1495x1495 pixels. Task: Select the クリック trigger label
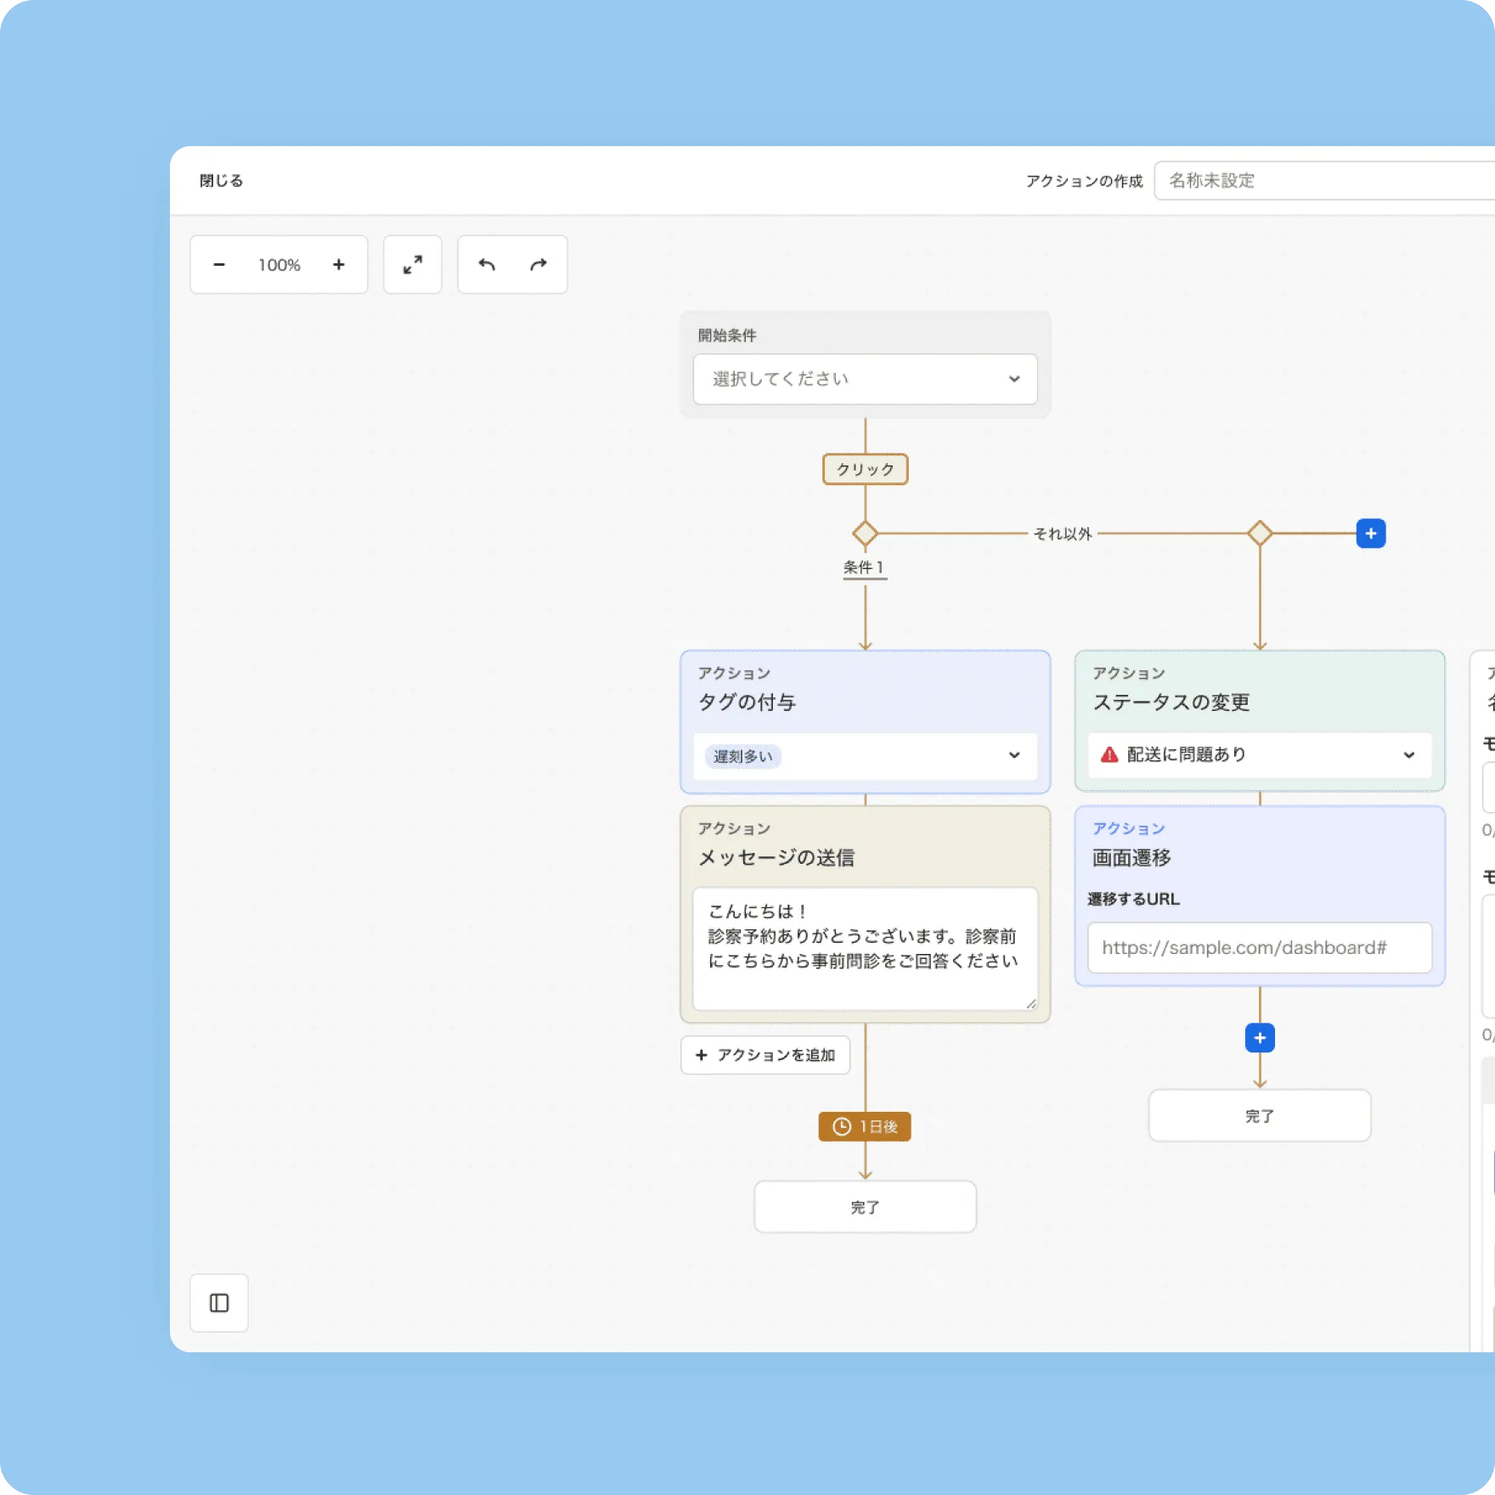click(865, 470)
